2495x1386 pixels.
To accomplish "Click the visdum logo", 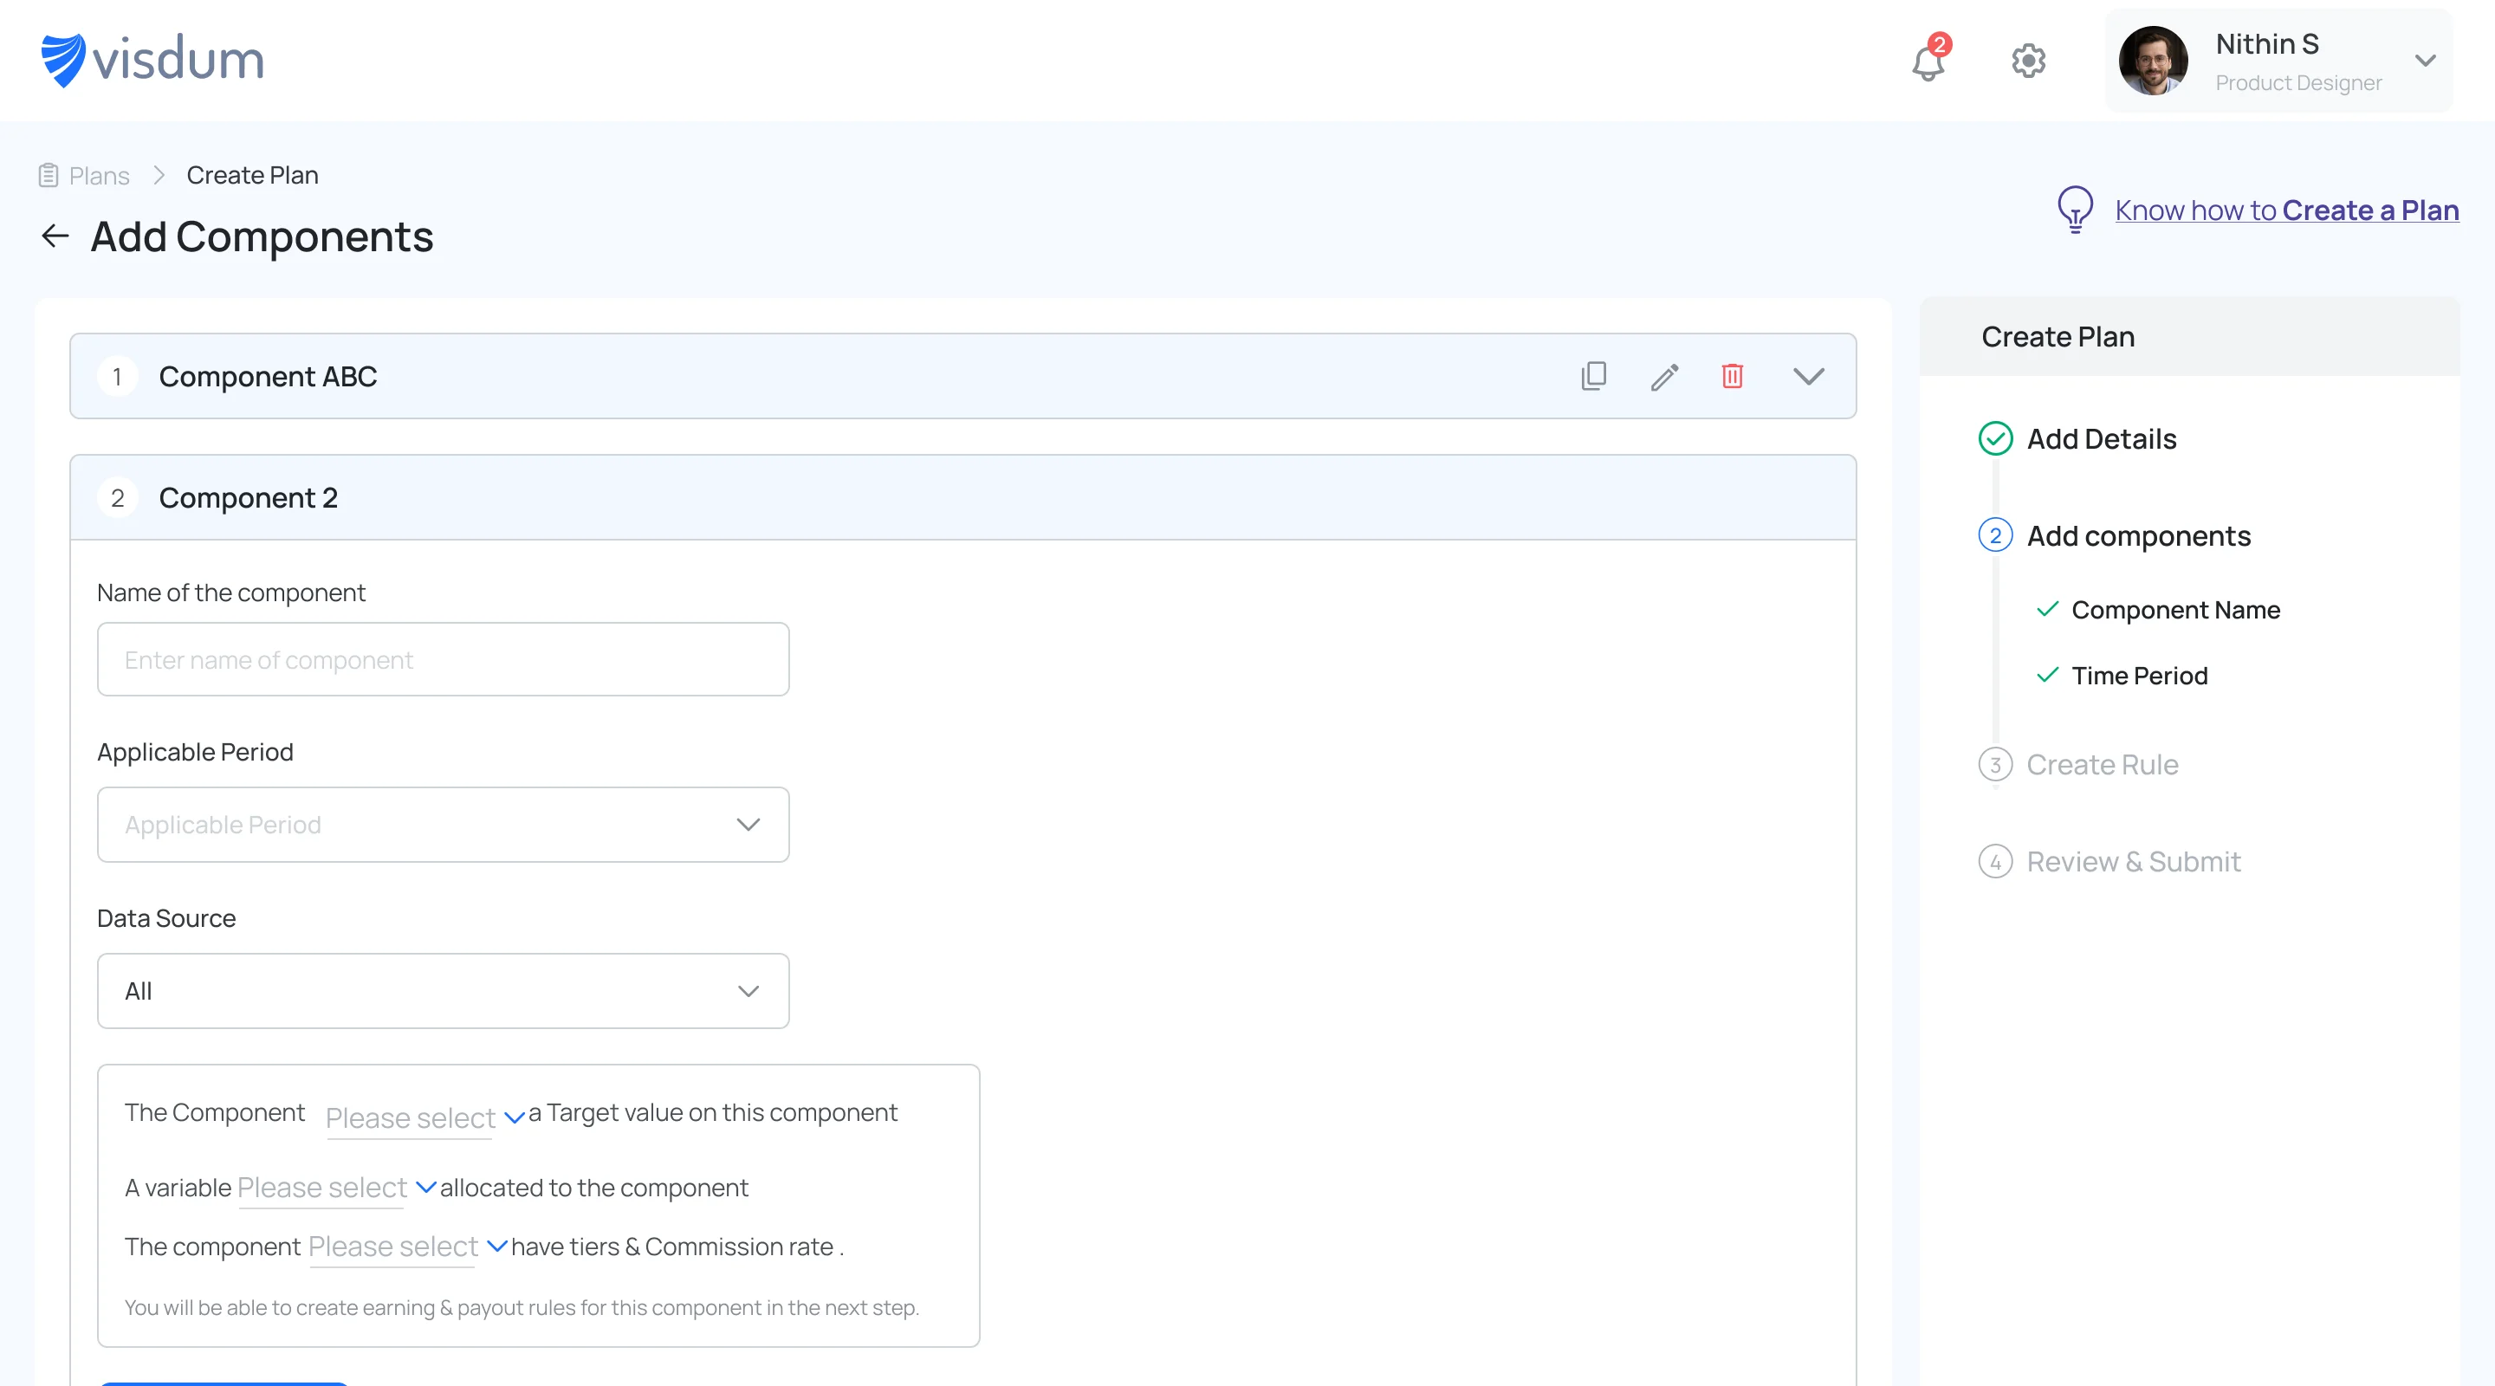I will 152,59.
